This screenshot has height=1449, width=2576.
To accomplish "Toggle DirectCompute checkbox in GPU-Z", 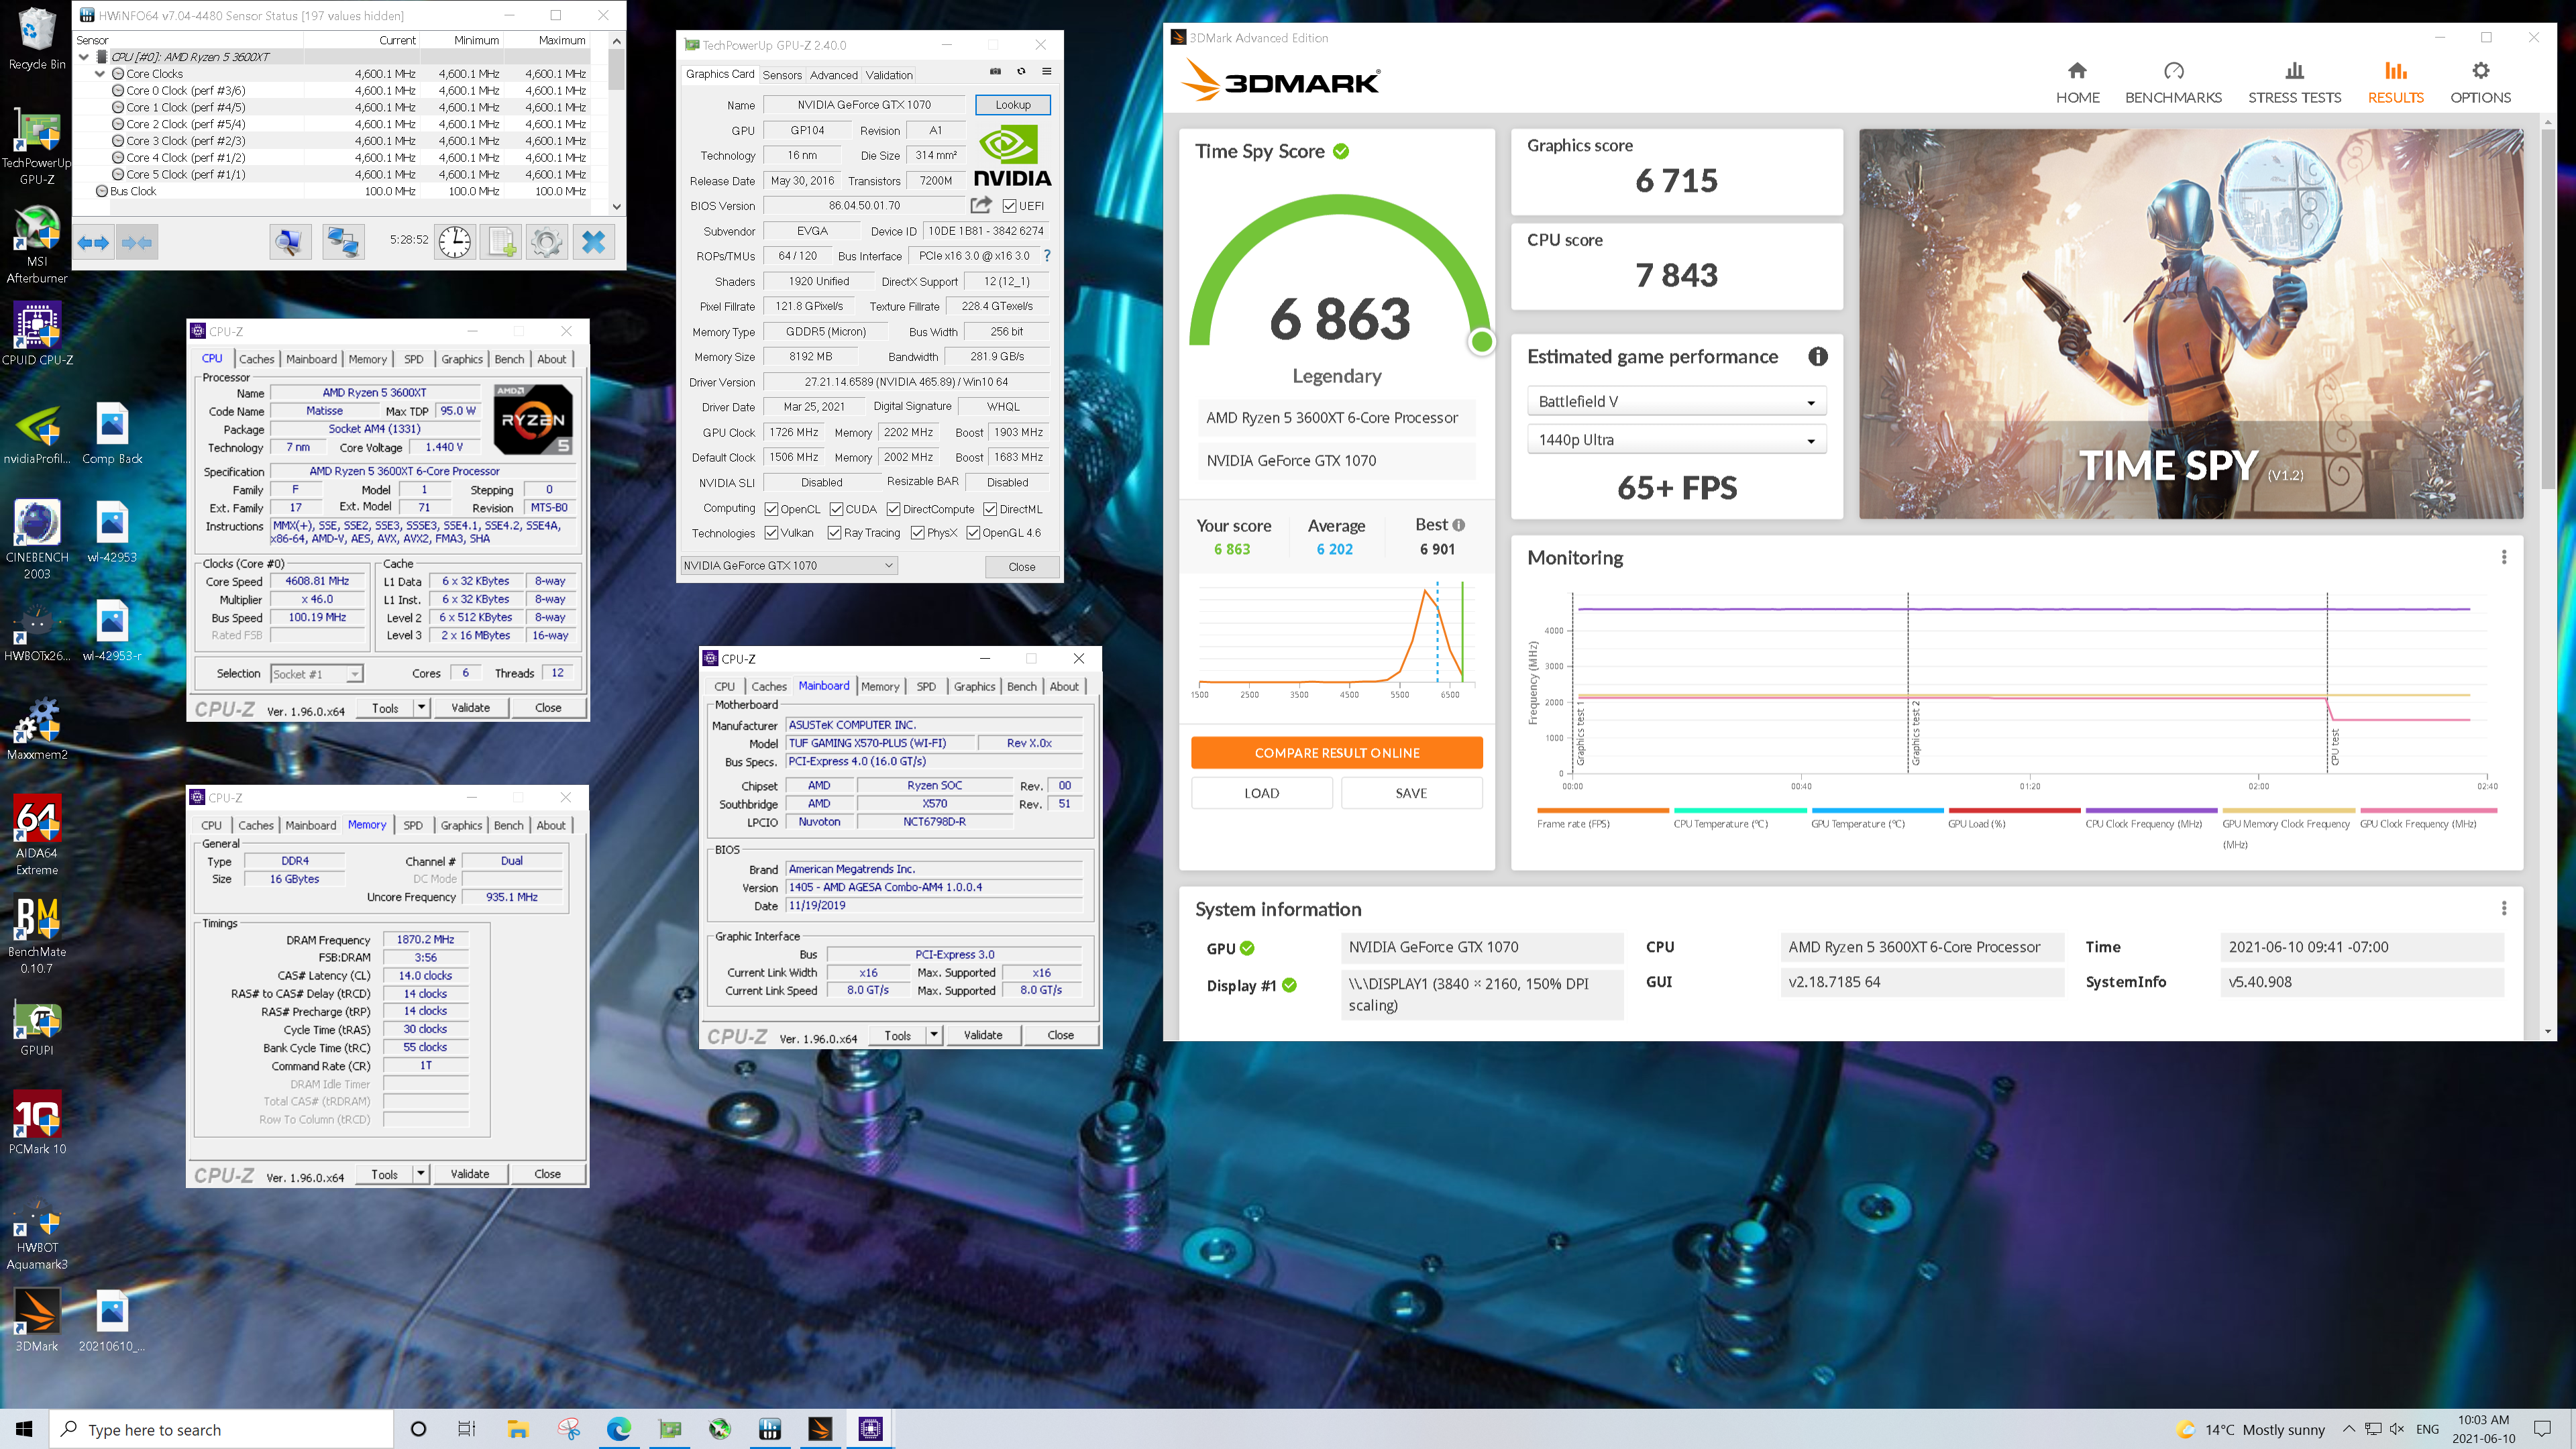I will (893, 509).
